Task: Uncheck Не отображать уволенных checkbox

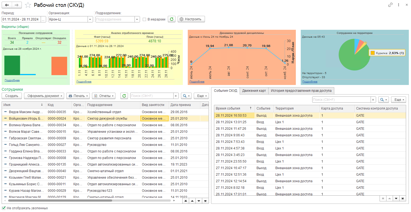Action: coord(4,208)
